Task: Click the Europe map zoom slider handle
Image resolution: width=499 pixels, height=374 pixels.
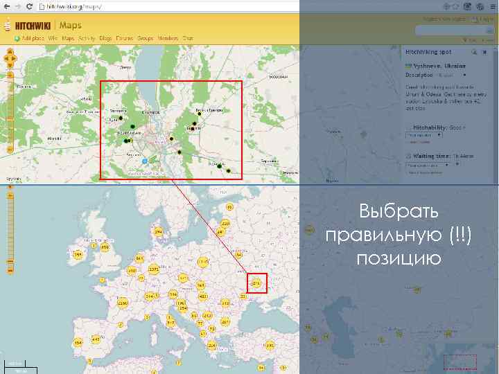Action: [x=10, y=261]
